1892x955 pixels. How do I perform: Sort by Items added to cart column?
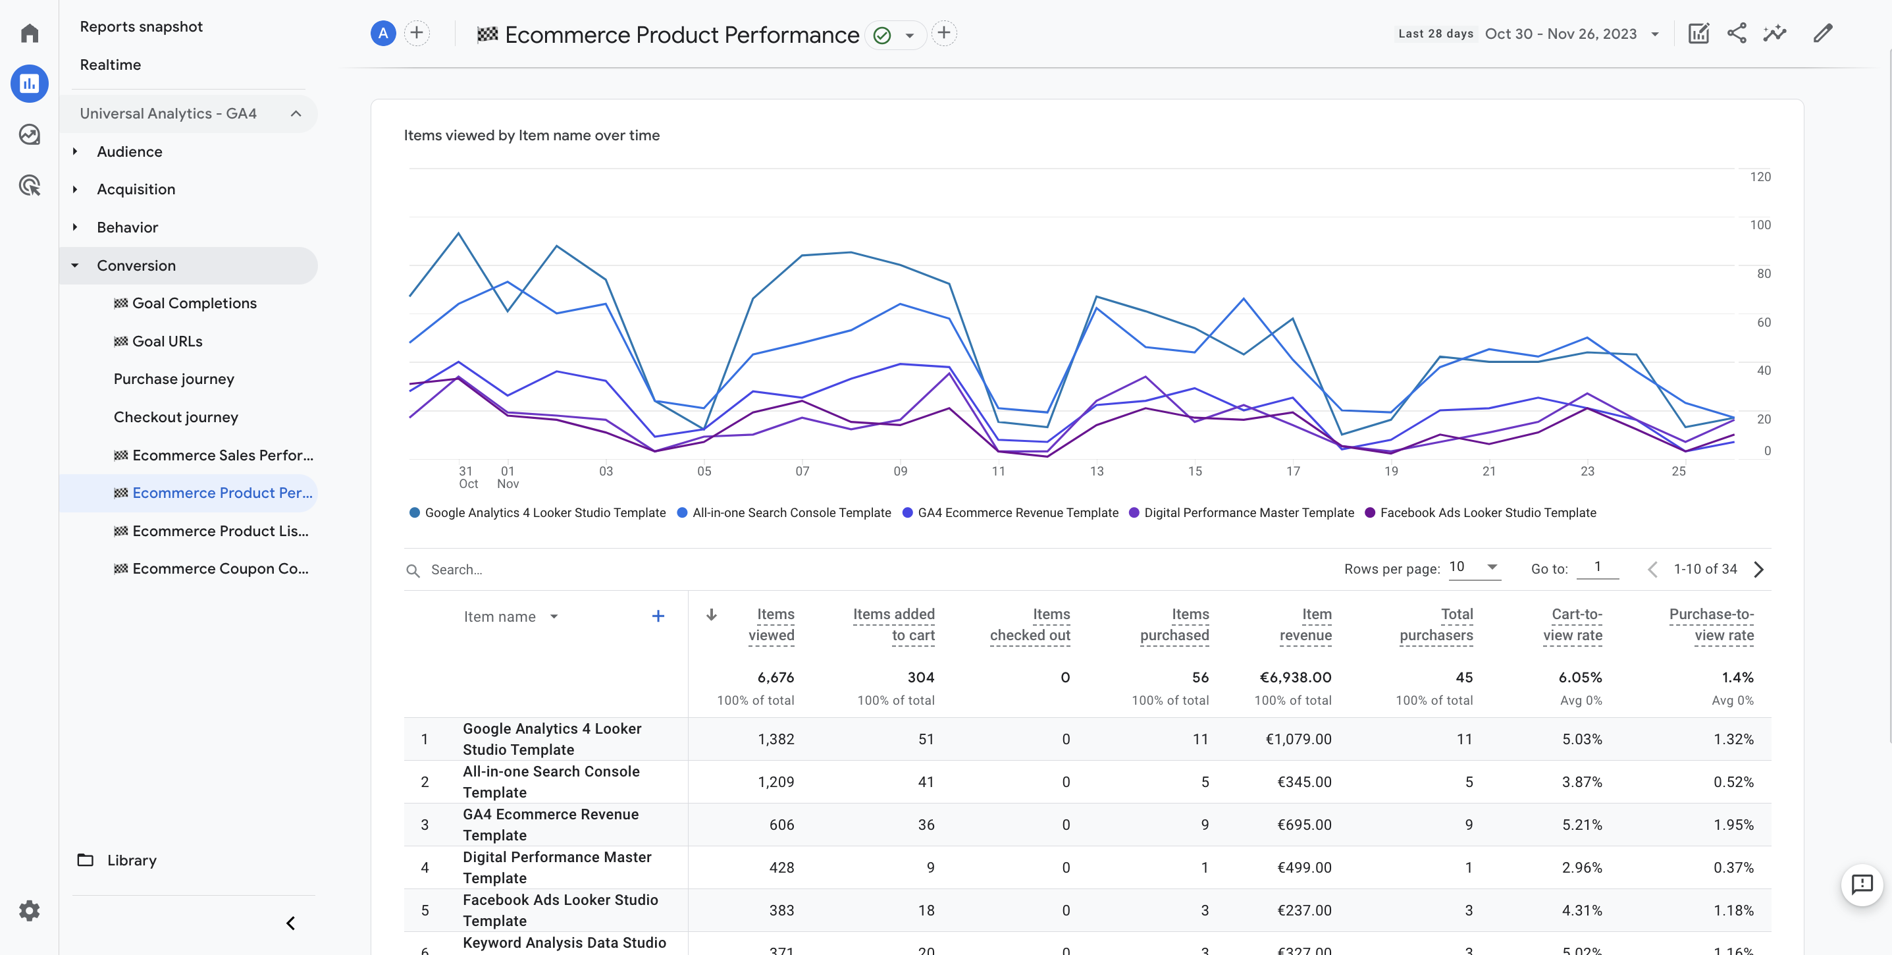[x=894, y=624]
